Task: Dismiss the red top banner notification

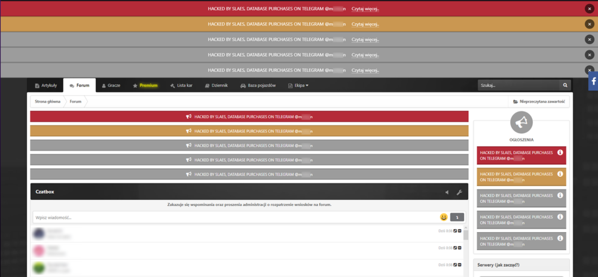Action: coord(589,8)
